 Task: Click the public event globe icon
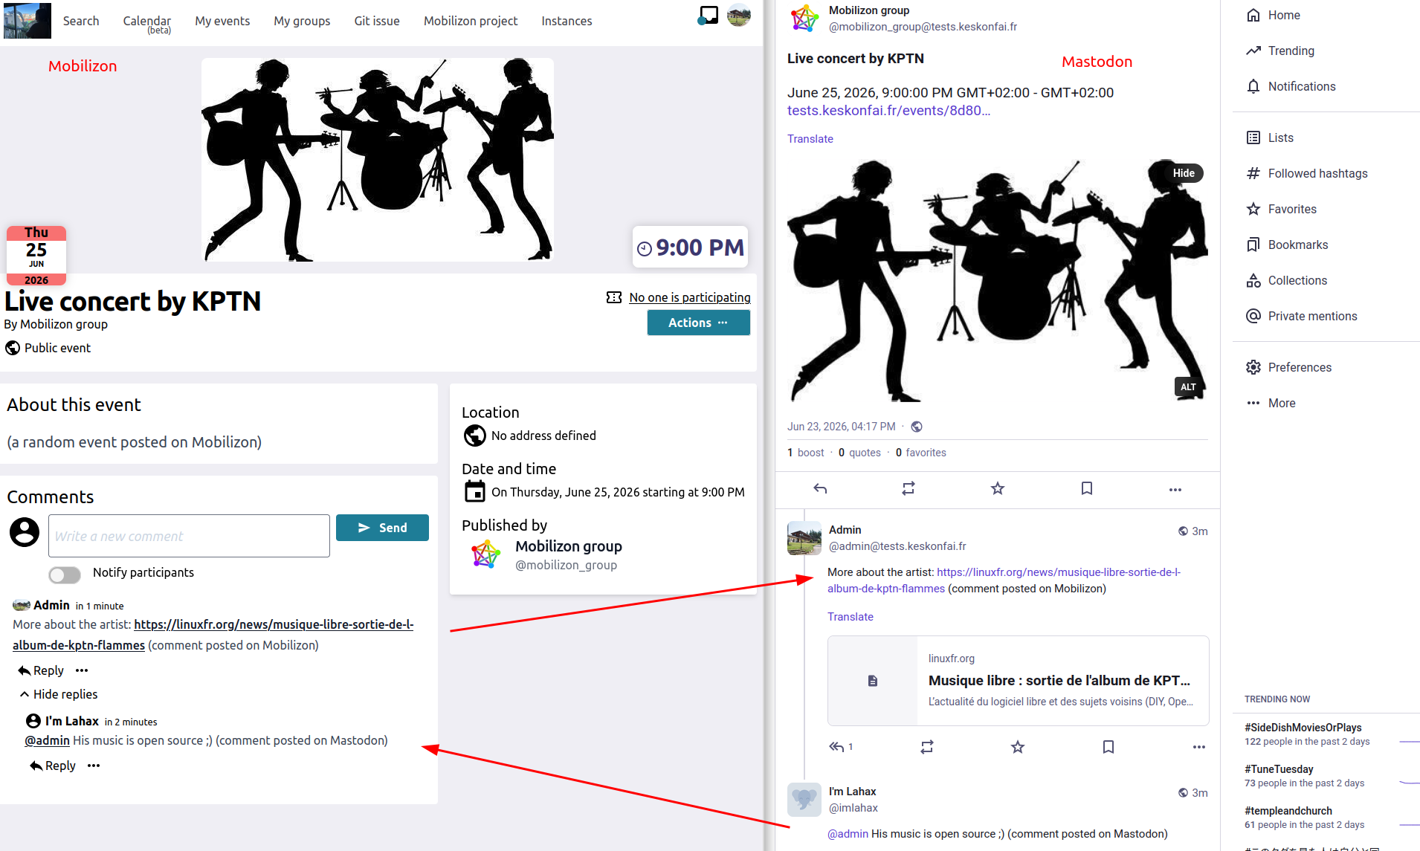tap(13, 348)
